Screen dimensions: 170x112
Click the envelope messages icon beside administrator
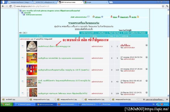pos(88,17)
